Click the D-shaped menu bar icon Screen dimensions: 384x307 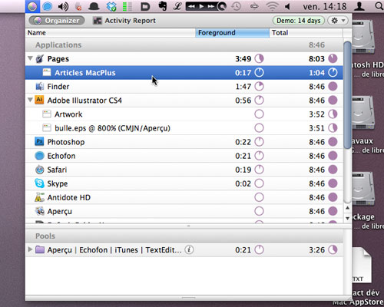tap(145, 7)
